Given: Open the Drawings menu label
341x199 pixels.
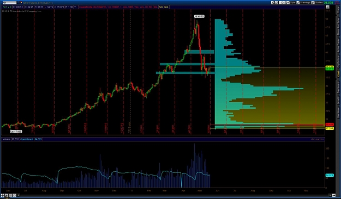Looking at the screenshot, I should (x=305, y=3).
